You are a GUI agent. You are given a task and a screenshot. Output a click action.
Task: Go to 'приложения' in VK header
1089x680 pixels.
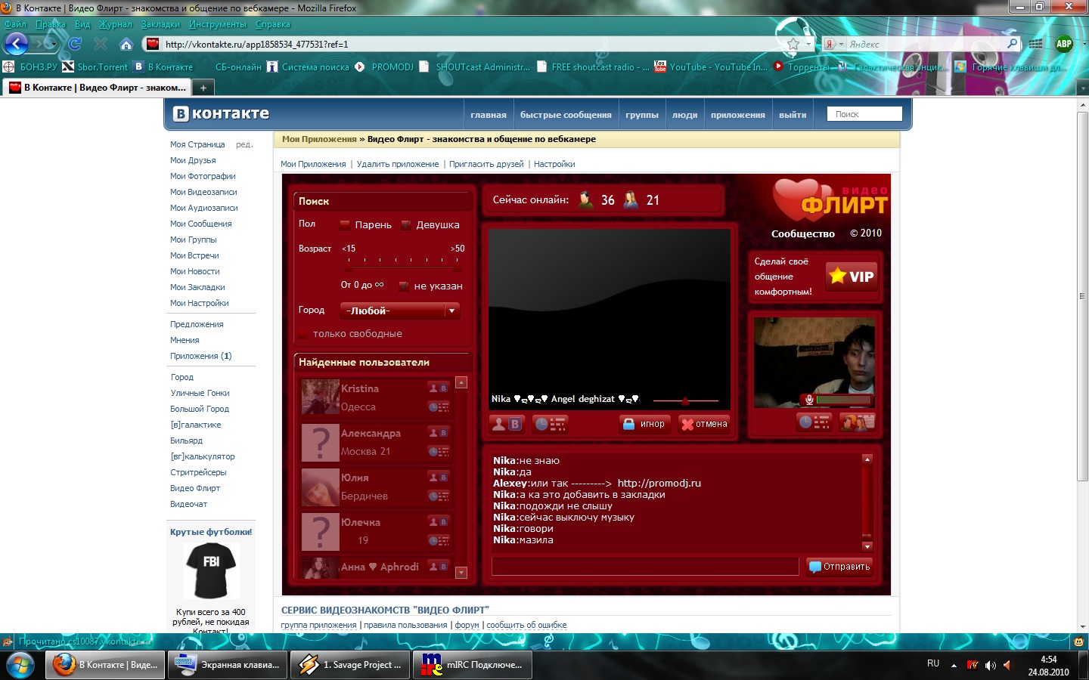click(738, 115)
